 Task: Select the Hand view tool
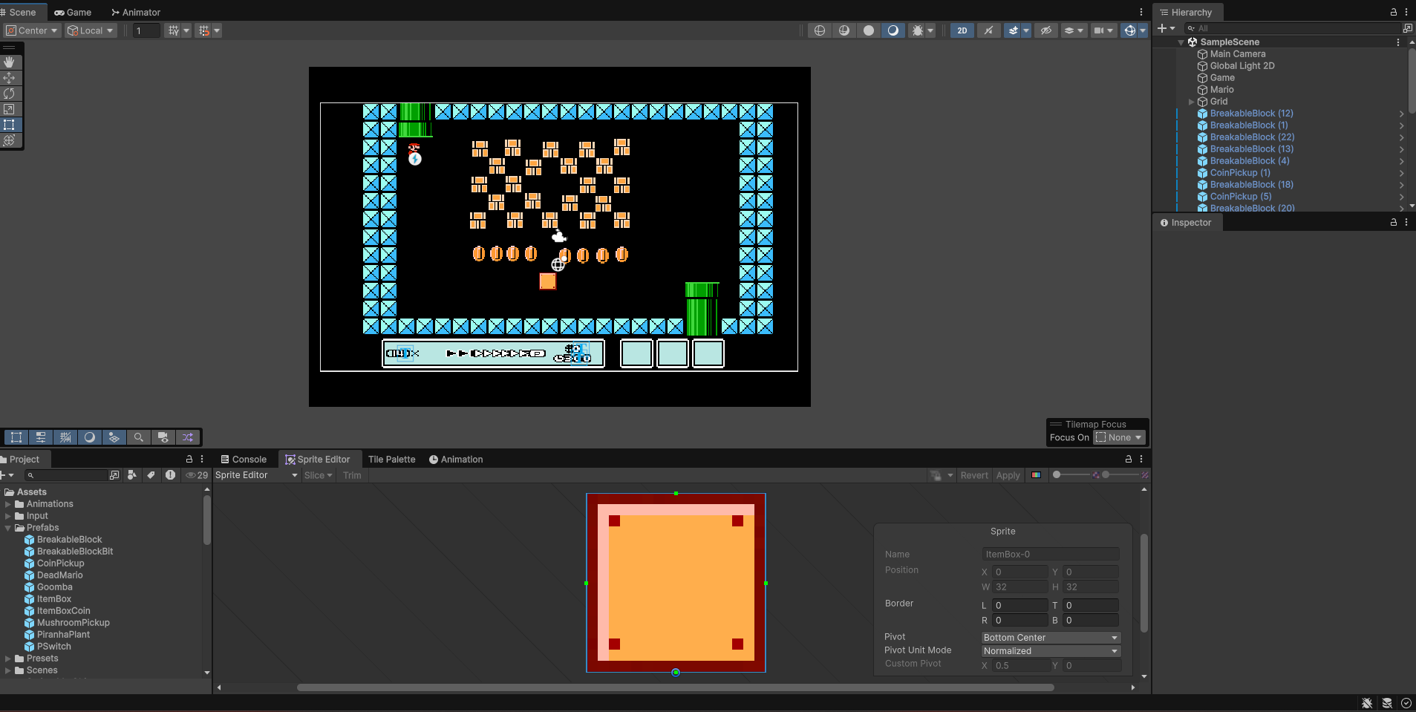10,62
